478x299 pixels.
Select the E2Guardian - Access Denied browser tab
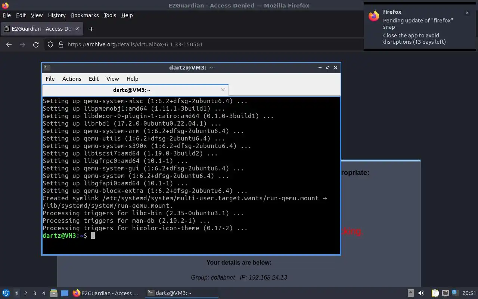click(x=41, y=29)
